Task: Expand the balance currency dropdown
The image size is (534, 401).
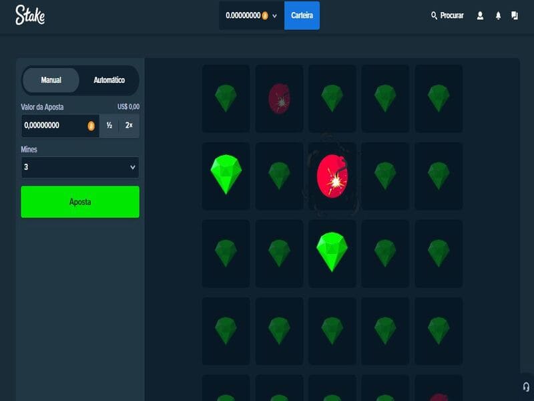Action: tap(274, 15)
